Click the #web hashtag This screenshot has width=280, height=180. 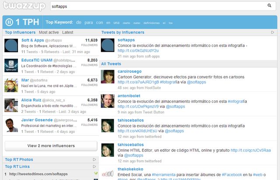(x=258, y=175)
